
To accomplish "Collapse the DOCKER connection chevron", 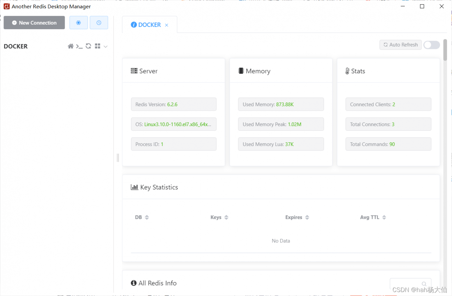I will (x=105, y=47).
